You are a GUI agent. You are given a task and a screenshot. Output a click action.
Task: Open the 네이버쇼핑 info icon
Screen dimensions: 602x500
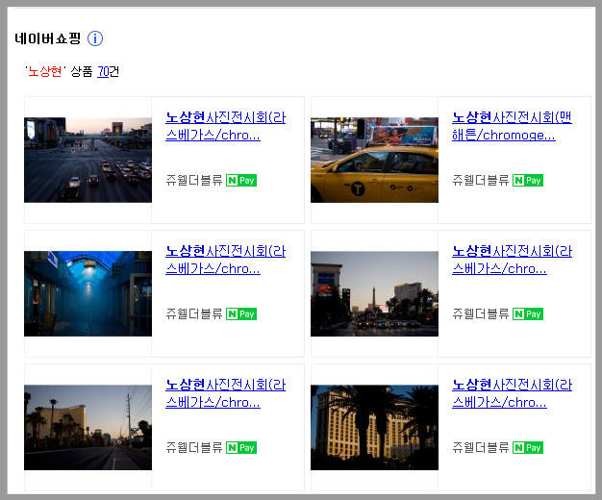[x=95, y=38]
